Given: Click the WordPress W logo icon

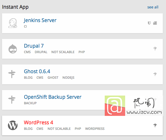Looking at the screenshot, I should pos(13,125).
